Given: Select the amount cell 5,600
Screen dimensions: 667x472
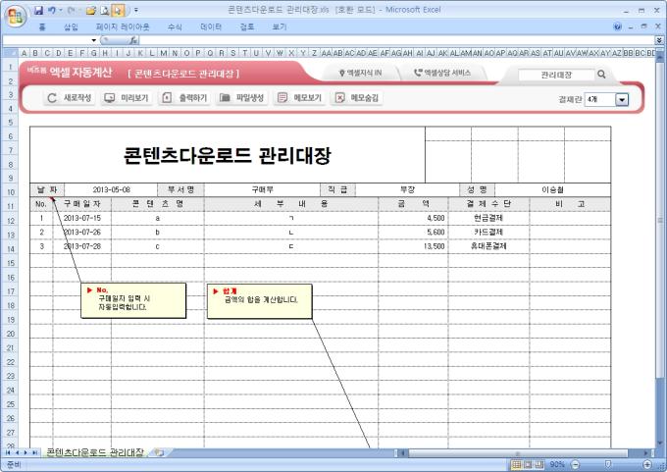Looking at the screenshot, I should click(x=413, y=233).
